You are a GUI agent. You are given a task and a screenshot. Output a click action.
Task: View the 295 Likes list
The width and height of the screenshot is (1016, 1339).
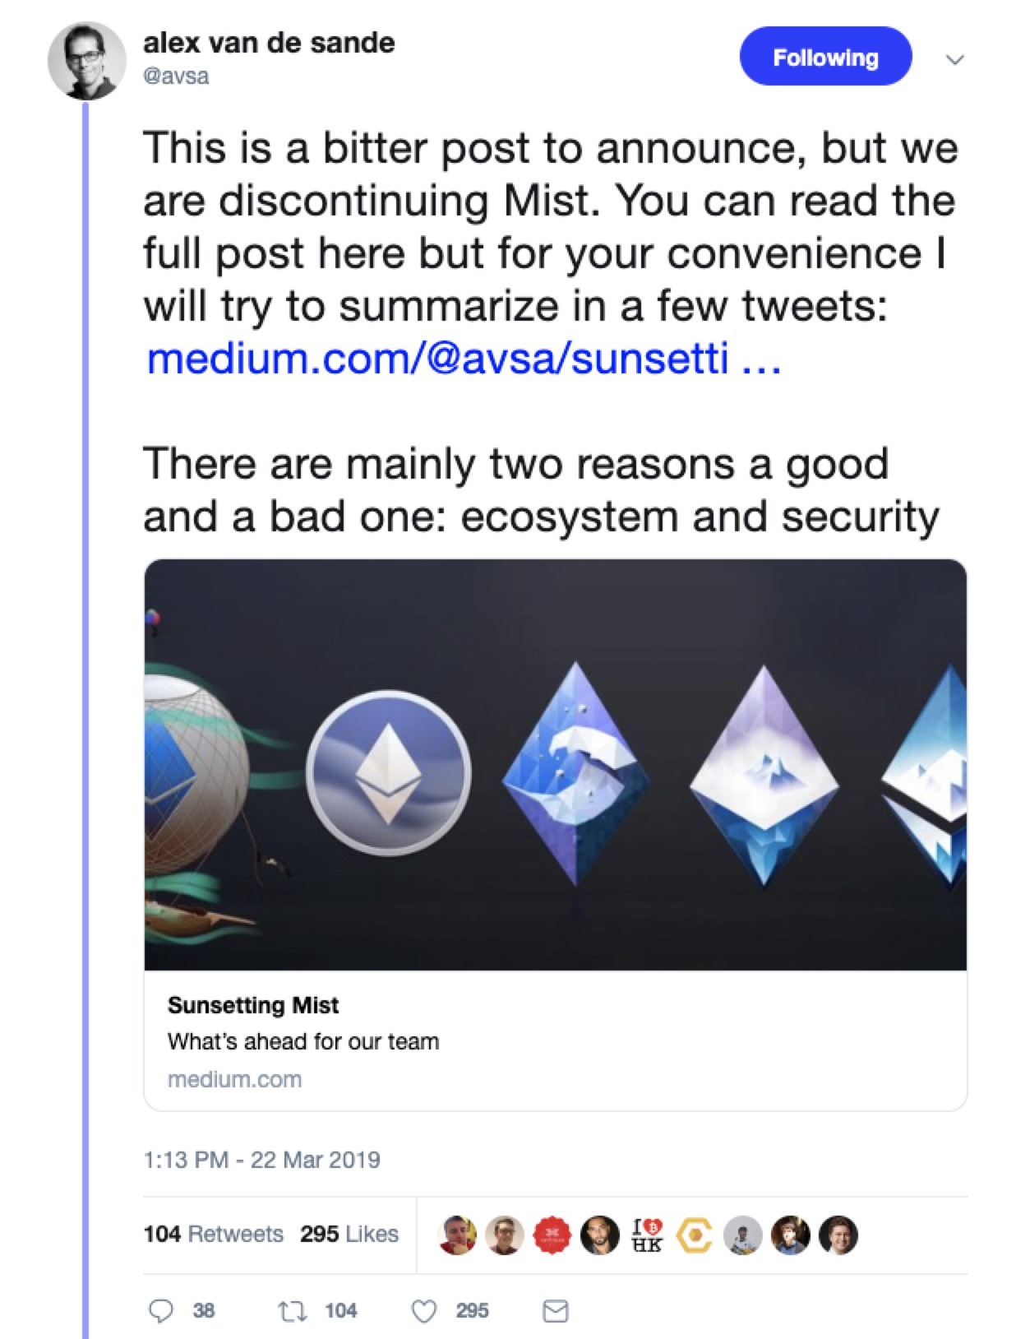(349, 1234)
